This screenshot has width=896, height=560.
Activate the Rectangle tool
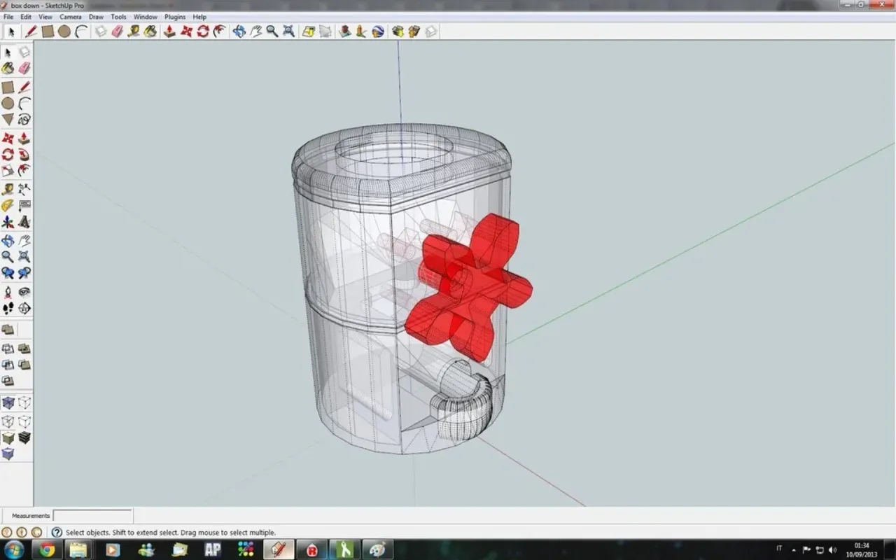click(48, 31)
